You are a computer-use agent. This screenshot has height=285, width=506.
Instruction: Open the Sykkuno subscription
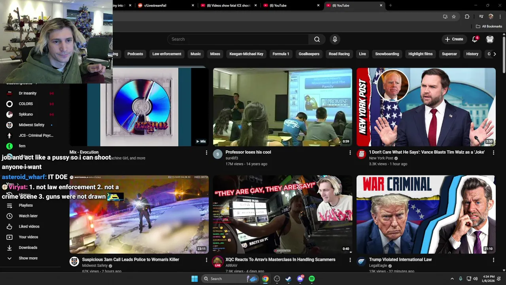click(x=26, y=114)
